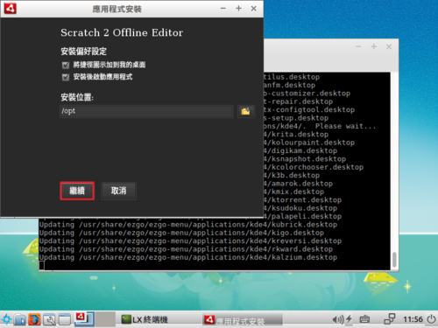The image size is (438, 328).
Task: Click the kubrick.desktop line in terminal
Action: tap(188, 225)
